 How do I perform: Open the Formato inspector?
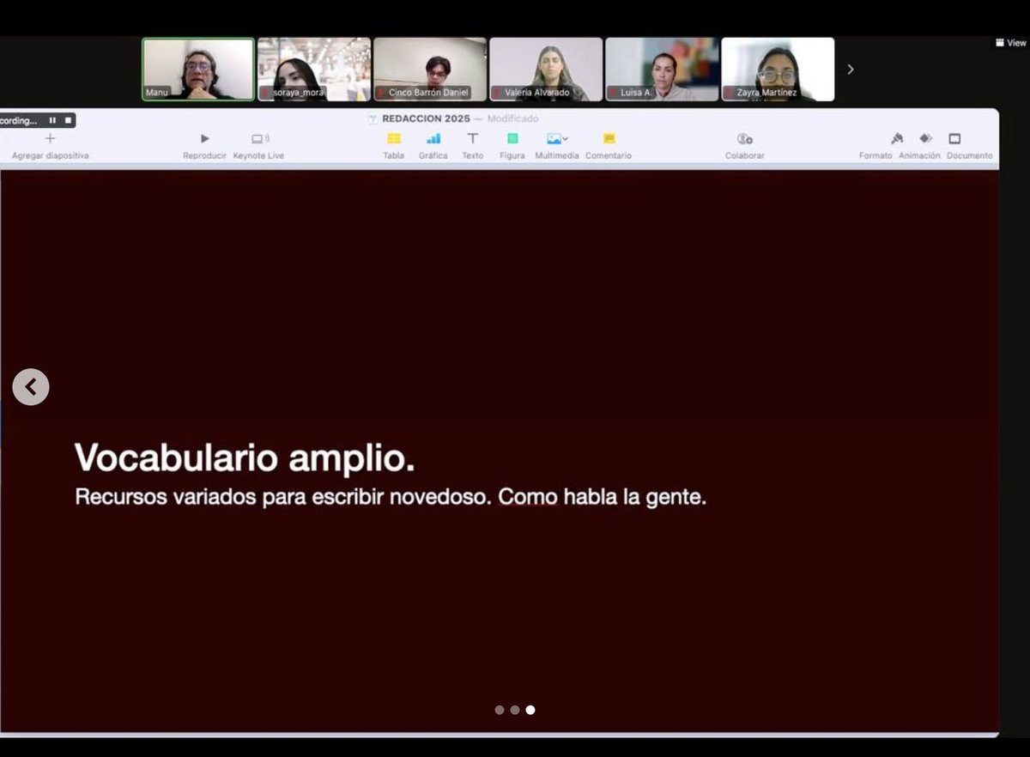897,138
